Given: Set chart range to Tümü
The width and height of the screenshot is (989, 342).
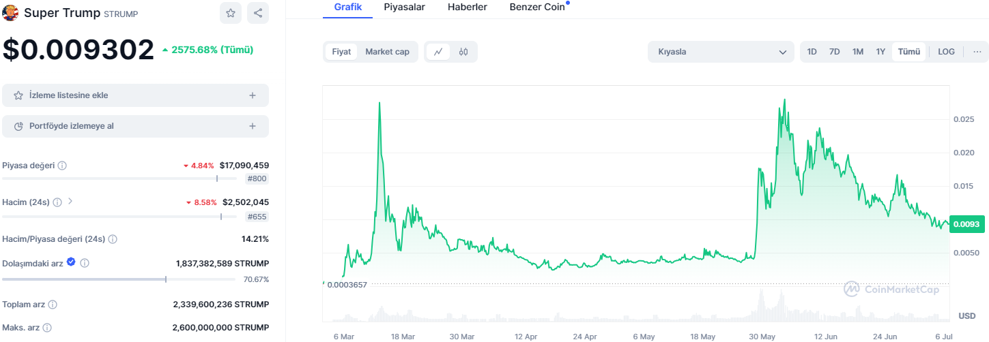Looking at the screenshot, I should (909, 52).
